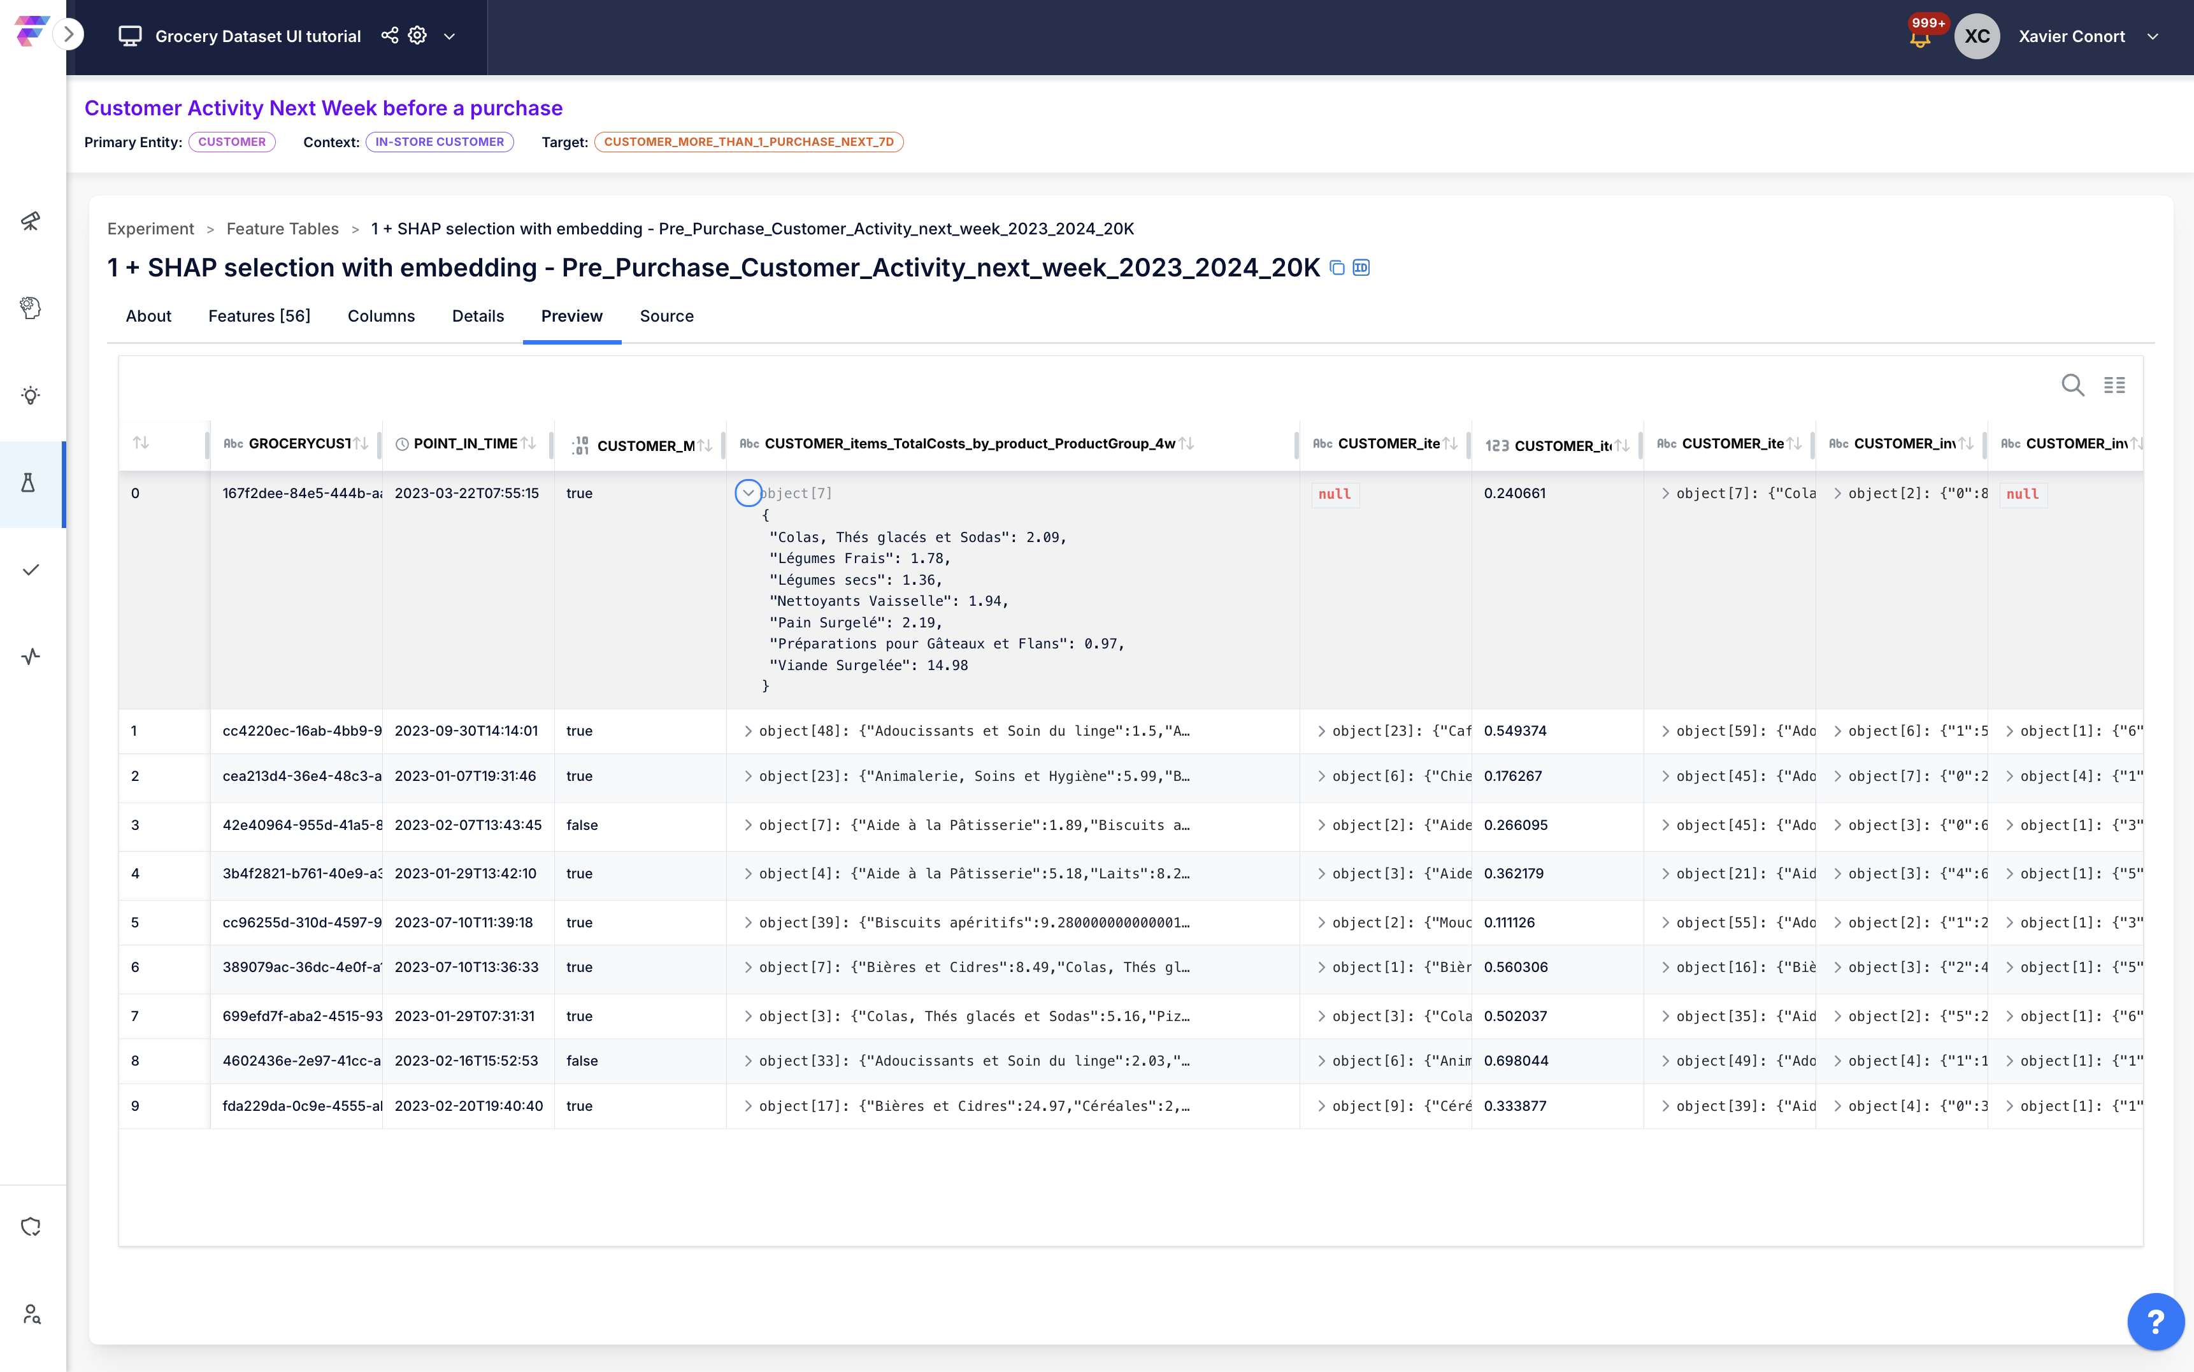Open the column layout settings icon

click(2114, 385)
